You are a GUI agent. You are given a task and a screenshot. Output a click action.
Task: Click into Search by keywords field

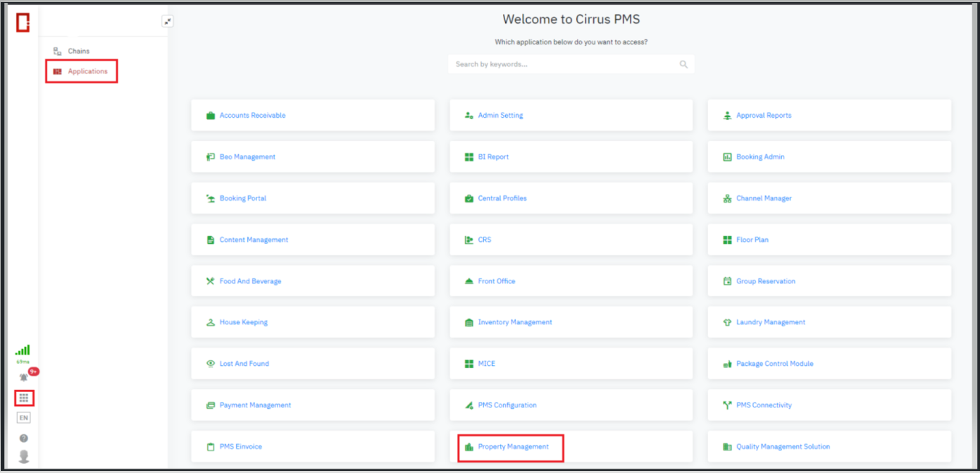tap(571, 64)
